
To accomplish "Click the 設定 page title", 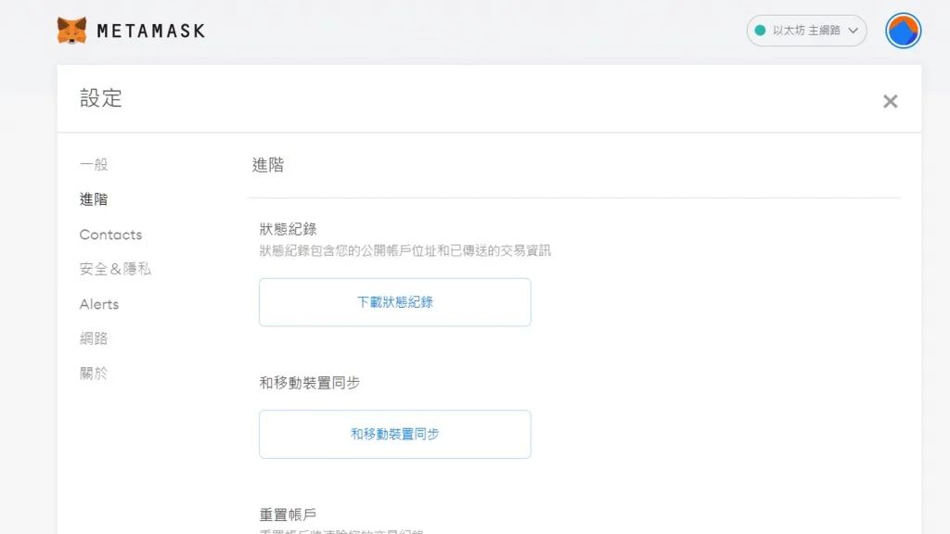I will pos(101,98).
